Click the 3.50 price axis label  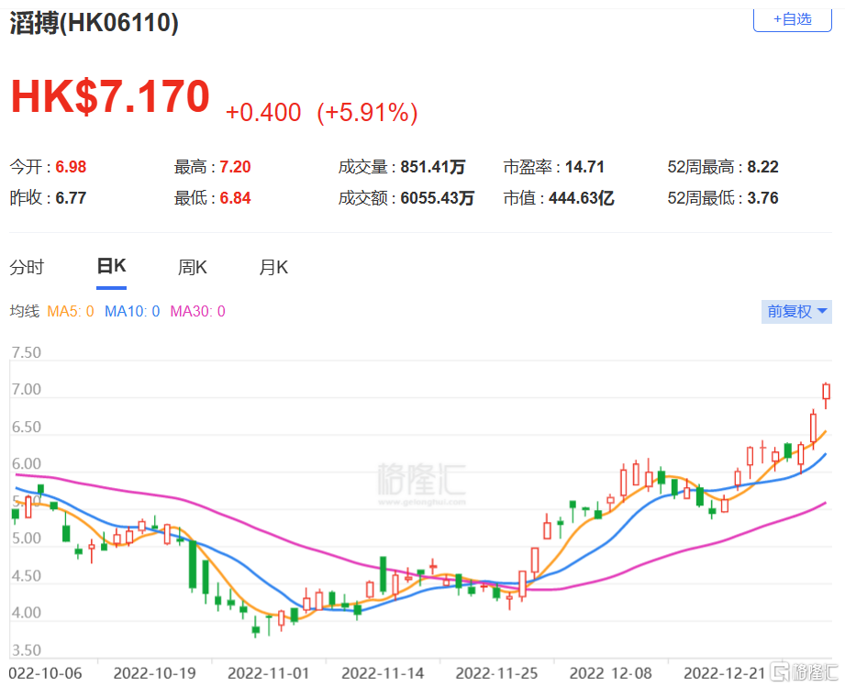point(27,650)
